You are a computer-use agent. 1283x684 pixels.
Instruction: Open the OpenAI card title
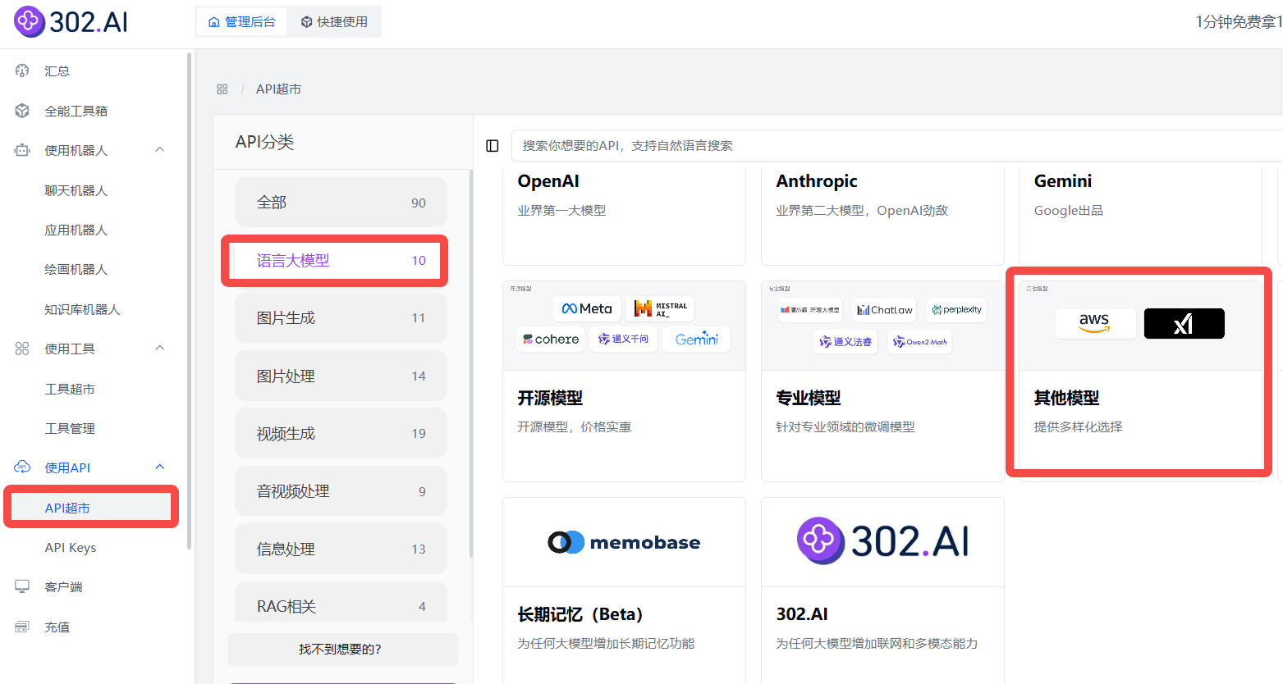pos(548,181)
